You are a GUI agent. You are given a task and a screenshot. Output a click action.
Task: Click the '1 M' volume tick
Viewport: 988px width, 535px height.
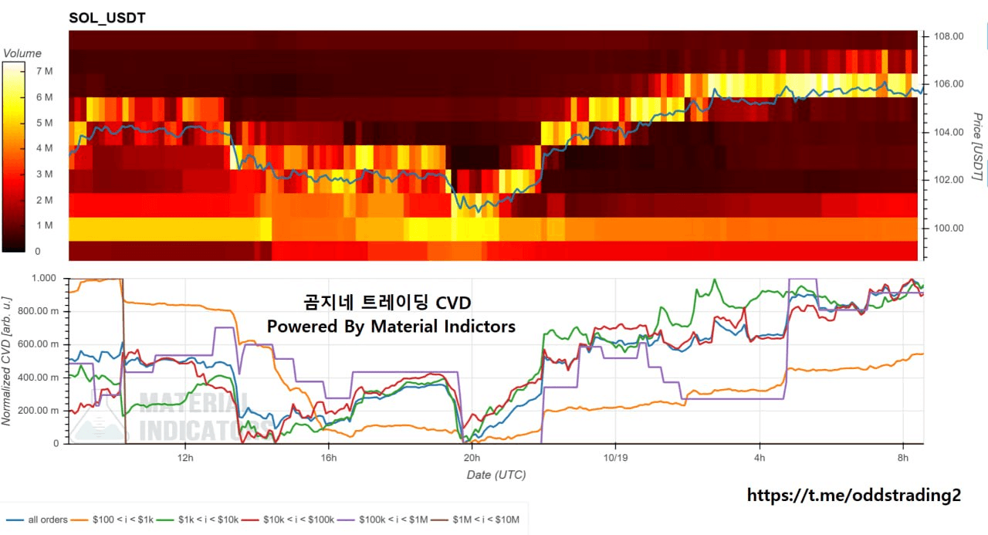point(44,225)
